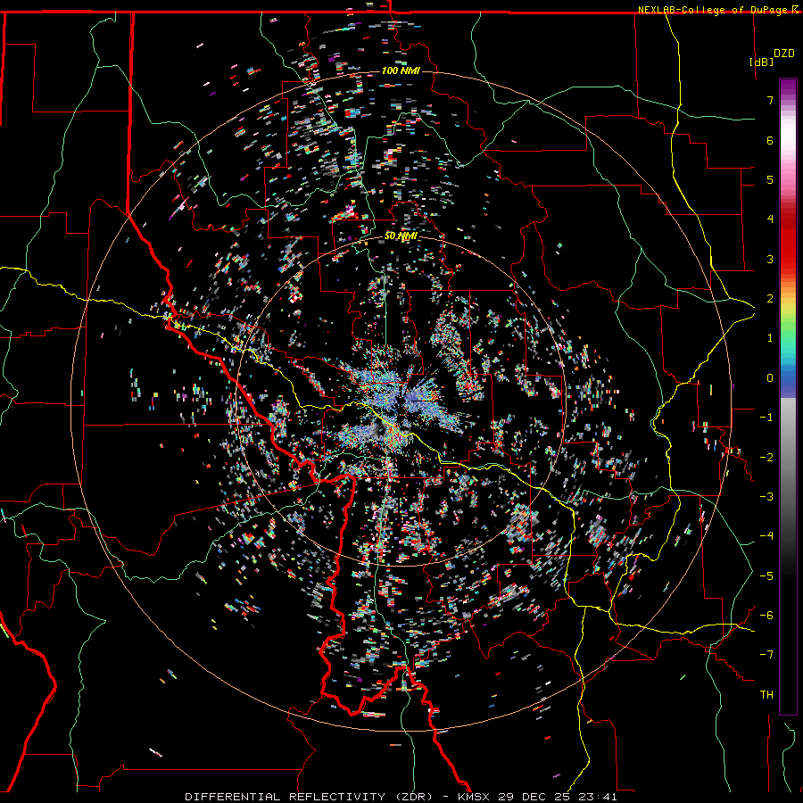The image size is (803, 803).
Task: Click the legend tick label '-6'
Action: [766, 615]
